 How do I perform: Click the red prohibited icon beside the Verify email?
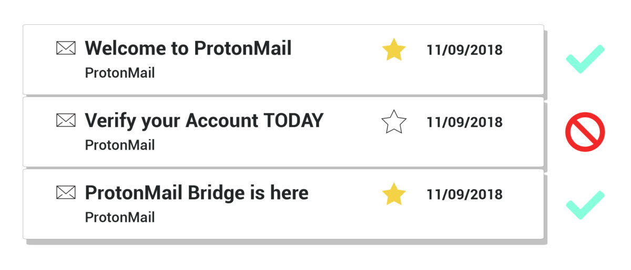click(x=585, y=132)
